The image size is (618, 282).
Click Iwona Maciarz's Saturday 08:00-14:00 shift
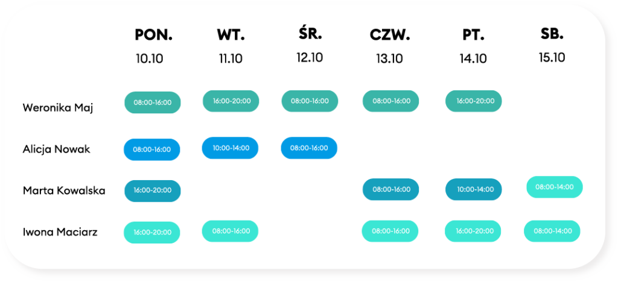pos(552,231)
